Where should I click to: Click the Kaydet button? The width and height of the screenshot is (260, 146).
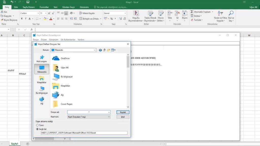tap(123, 112)
